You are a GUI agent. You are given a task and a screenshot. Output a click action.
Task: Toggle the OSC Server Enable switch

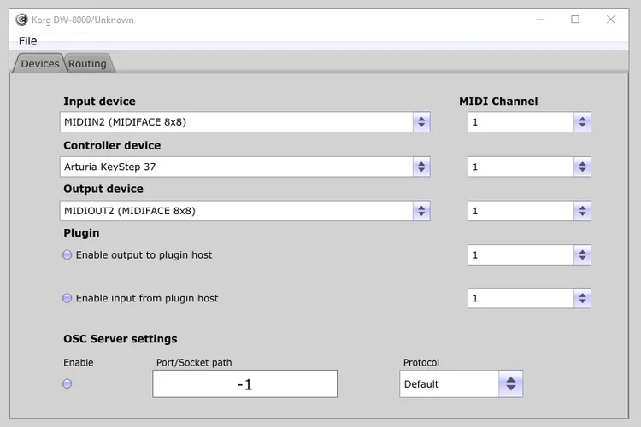point(67,383)
